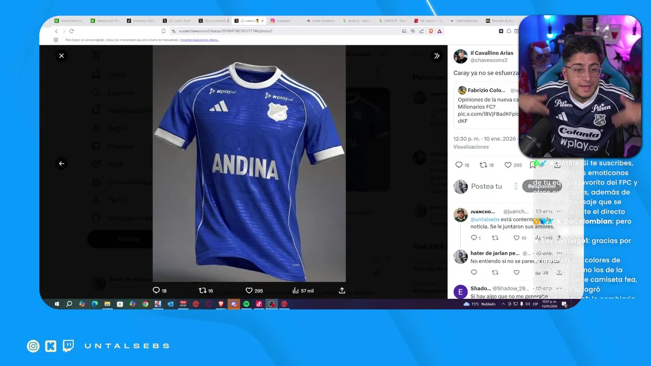
Task: Open the Twitch icon in the stream overlay
Action: 68,346
